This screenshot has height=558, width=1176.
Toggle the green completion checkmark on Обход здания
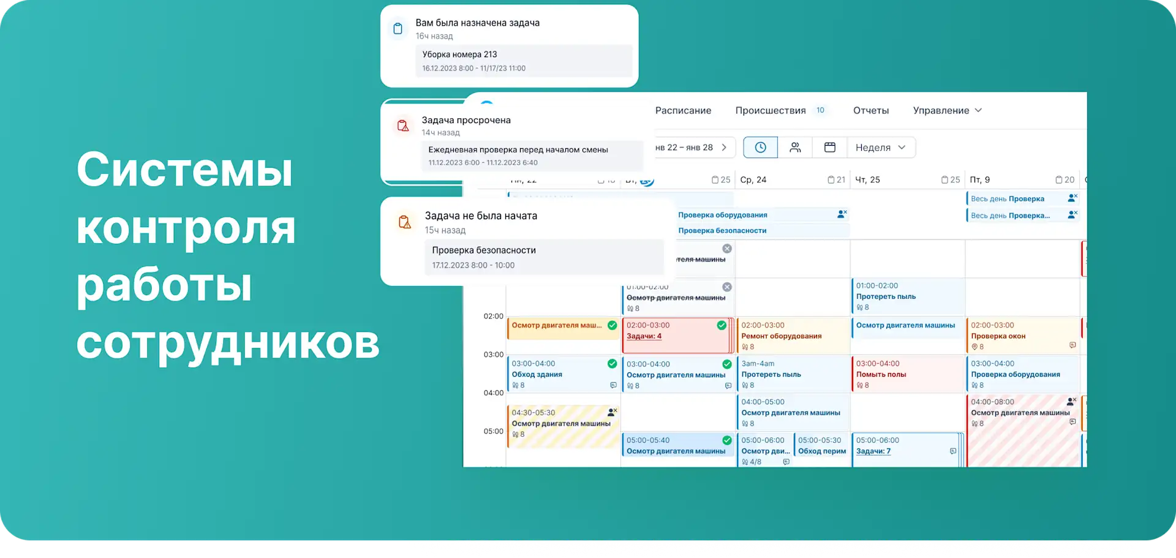click(x=612, y=363)
